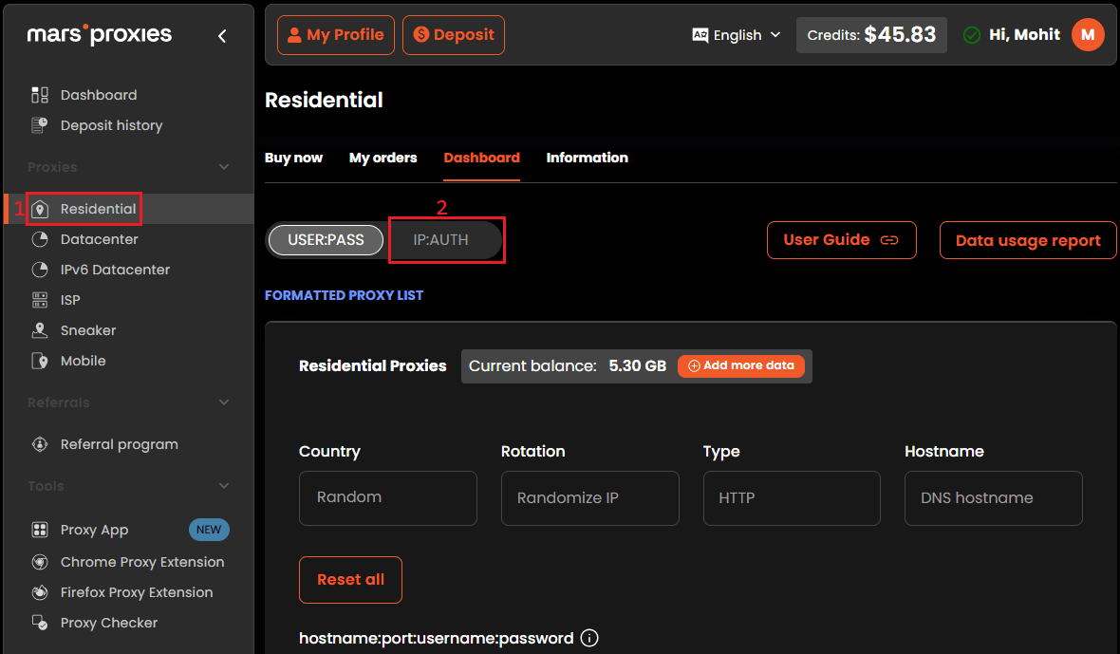Collapse the Tools section chevron
The image size is (1120, 654).
click(224, 486)
